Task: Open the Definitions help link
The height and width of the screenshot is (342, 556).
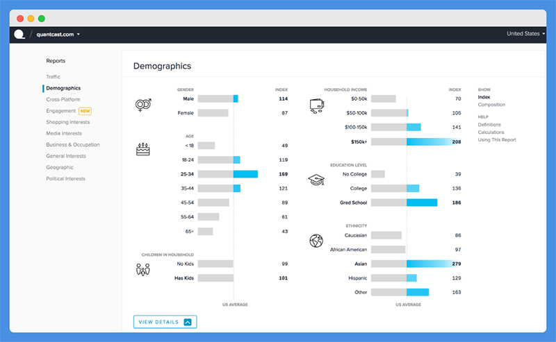Action: 489,125
